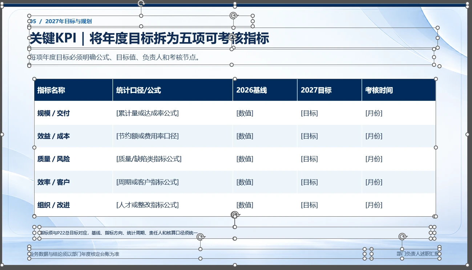Screen dimensions: 472x270
Task: Click the breadcrumb text 2027年目标与规划
Action: [x=69, y=21]
